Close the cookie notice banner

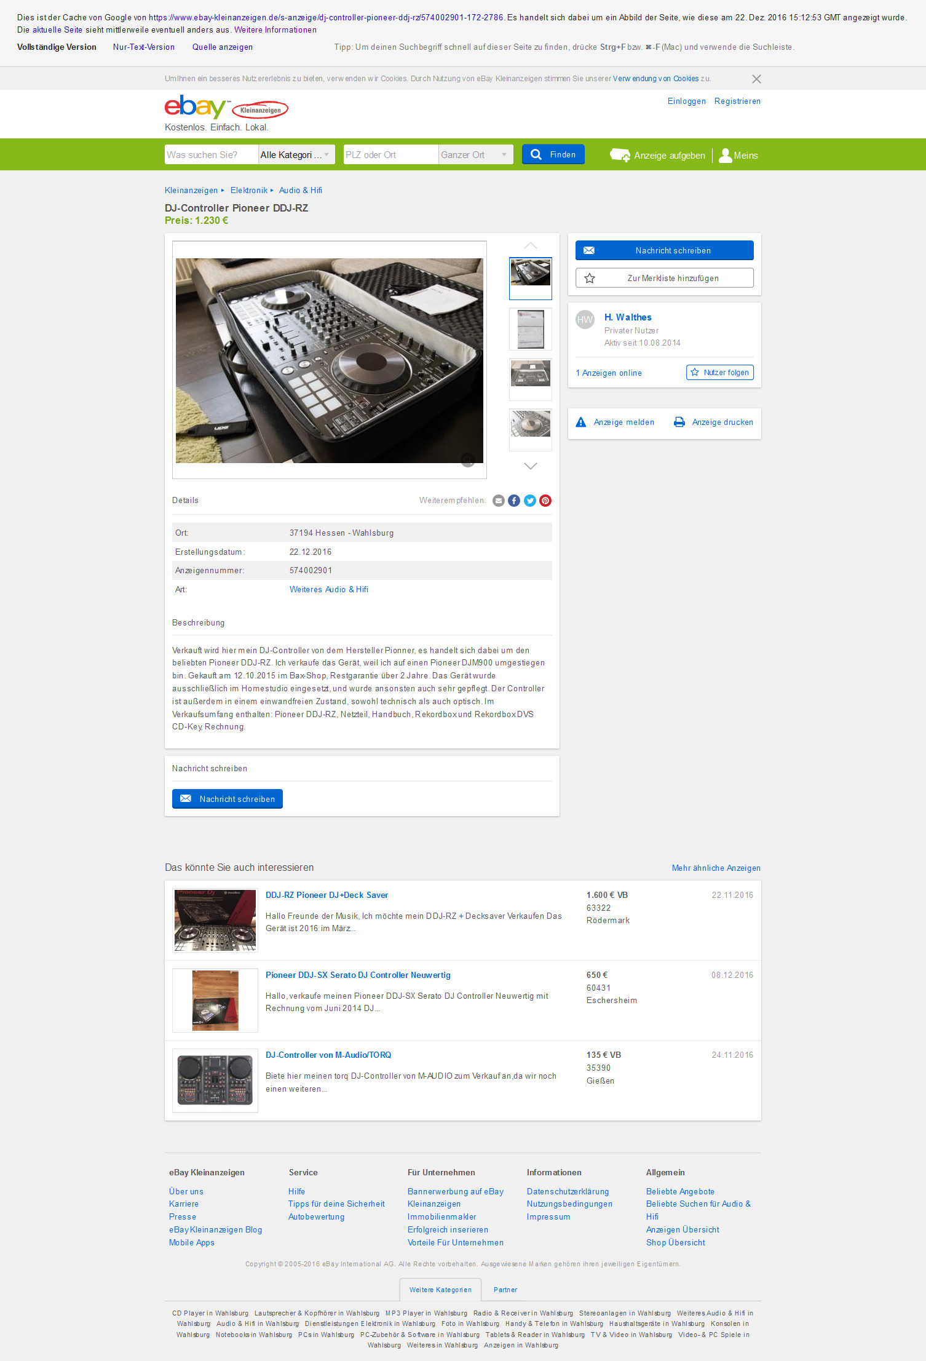756,79
